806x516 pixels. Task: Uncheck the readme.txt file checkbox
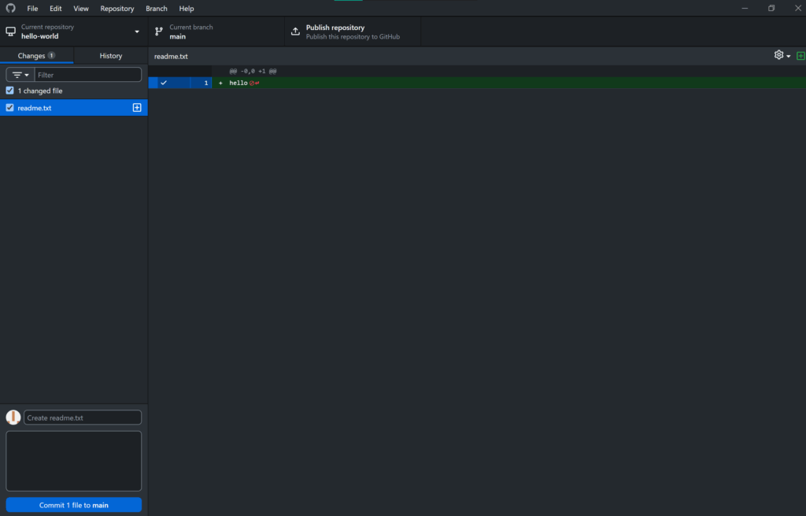10,108
